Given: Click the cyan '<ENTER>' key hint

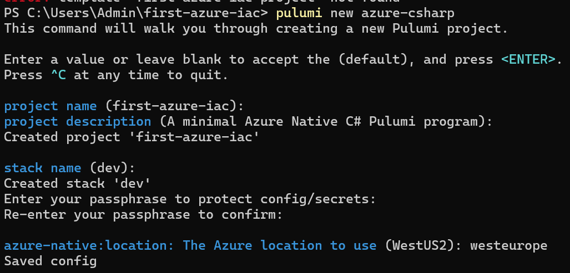Looking at the screenshot, I should click(528, 59).
